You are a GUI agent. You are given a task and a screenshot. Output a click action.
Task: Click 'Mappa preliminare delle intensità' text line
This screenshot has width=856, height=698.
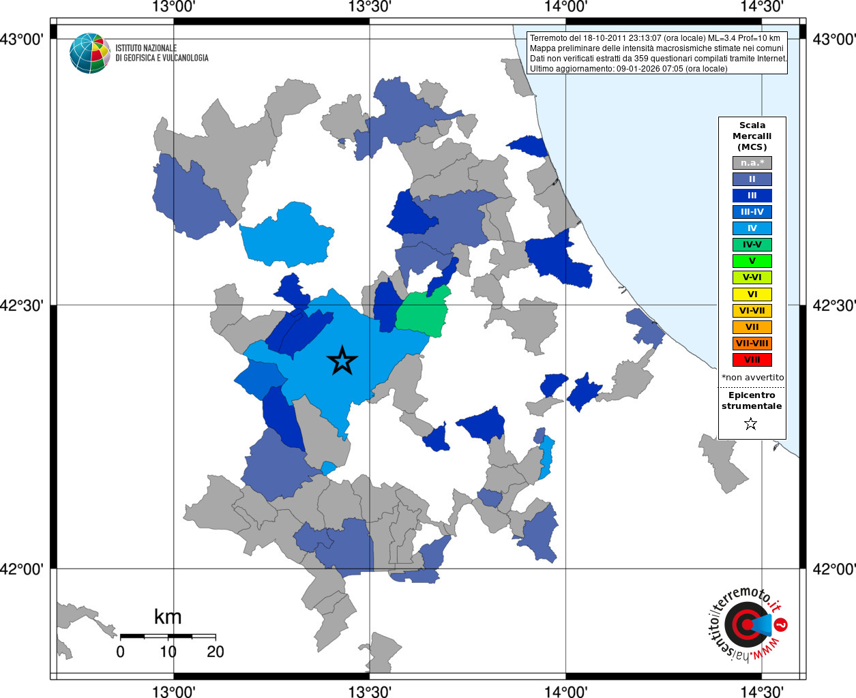click(x=656, y=48)
